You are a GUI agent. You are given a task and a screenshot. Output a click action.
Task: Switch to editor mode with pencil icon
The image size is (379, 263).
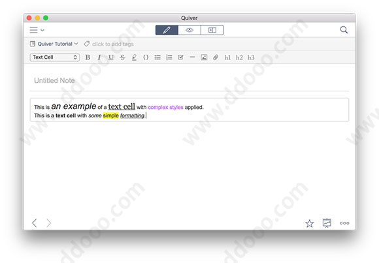click(x=167, y=30)
